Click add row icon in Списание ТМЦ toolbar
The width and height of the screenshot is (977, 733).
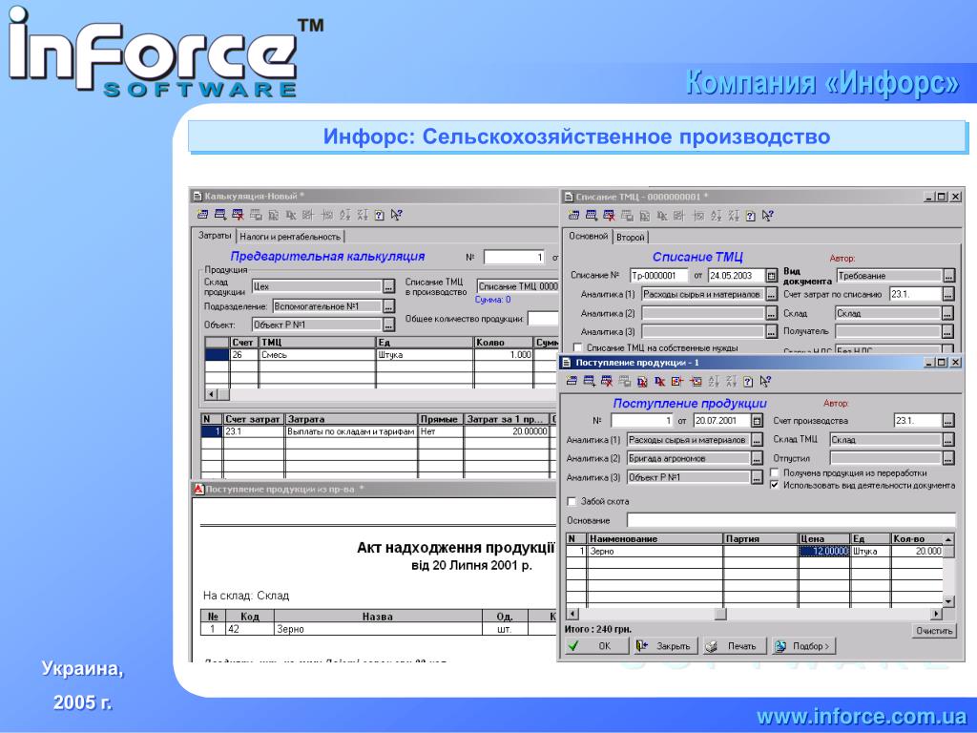point(592,216)
